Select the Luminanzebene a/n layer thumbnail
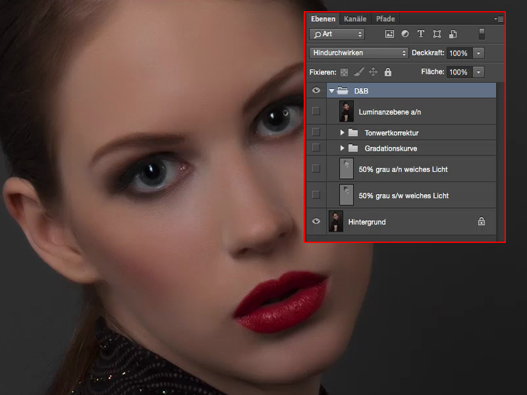 pyautogui.click(x=347, y=111)
